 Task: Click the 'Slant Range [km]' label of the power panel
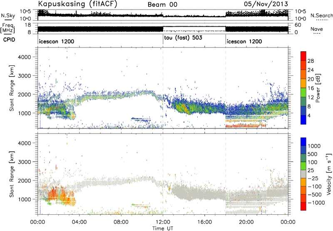pos(12,88)
